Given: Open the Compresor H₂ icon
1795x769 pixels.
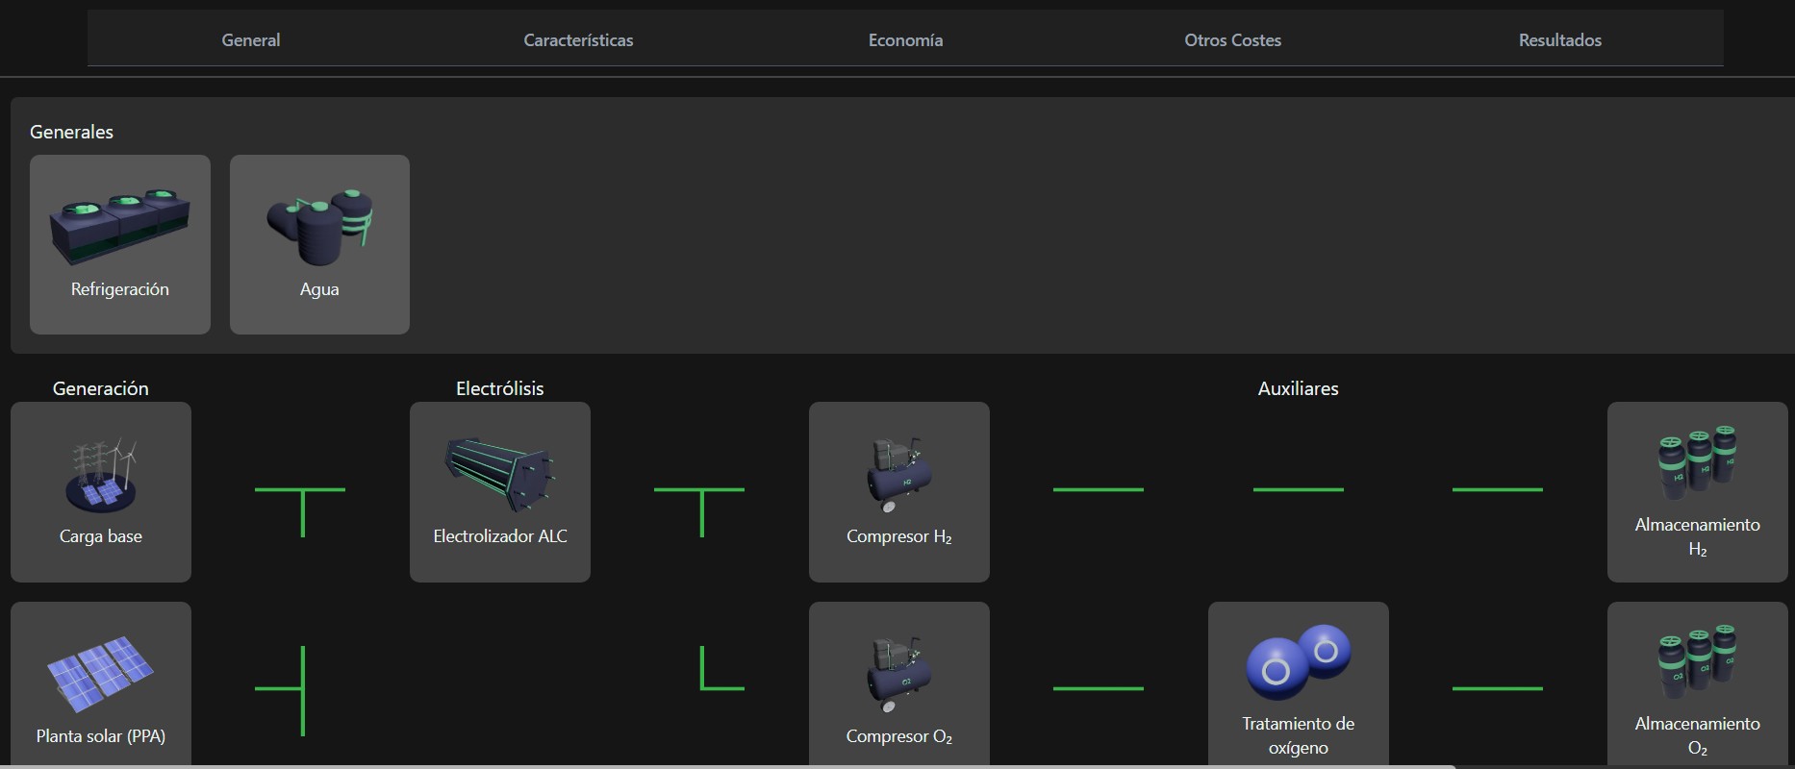Looking at the screenshot, I should (x=898, y=475).
